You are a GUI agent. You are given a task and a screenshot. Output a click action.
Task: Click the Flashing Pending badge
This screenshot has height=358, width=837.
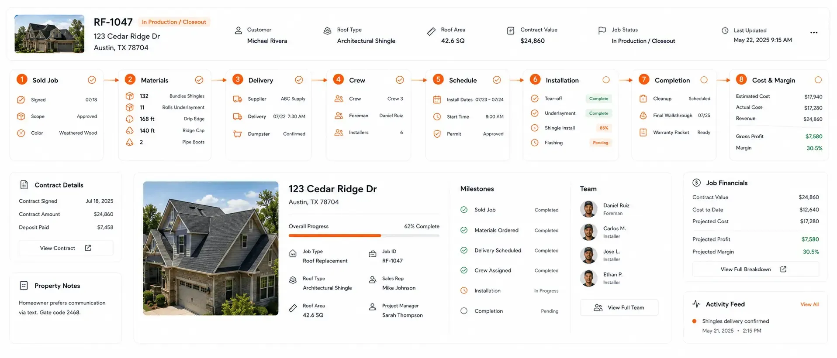pos(600,143)
